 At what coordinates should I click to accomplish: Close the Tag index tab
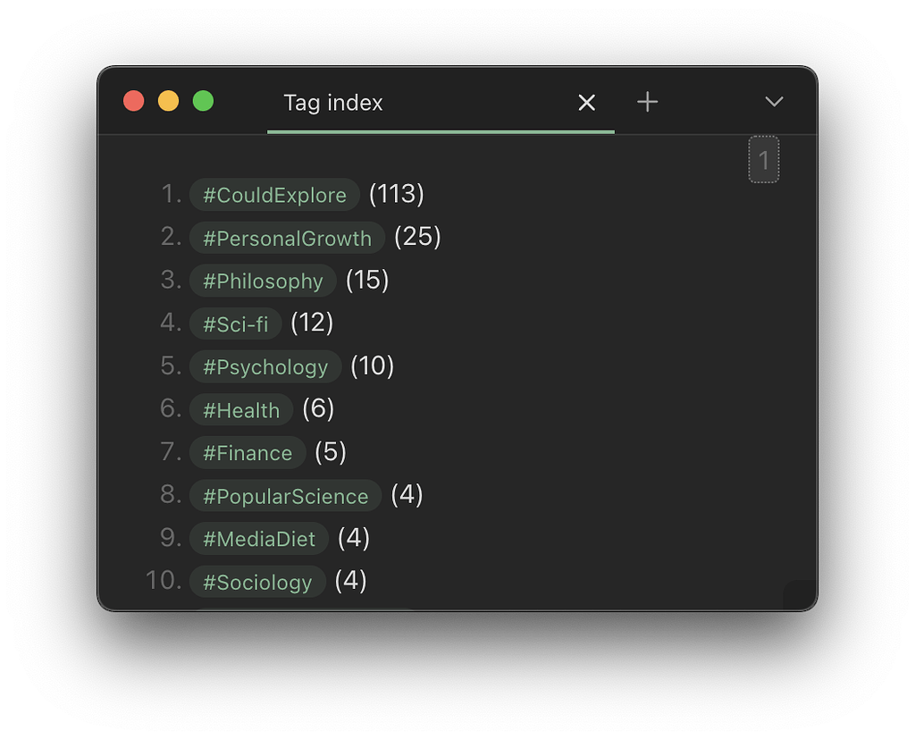pyautogui.click(x=586, y=103)
